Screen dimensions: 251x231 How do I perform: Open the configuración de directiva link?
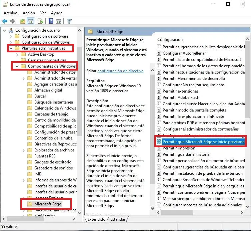120,71
